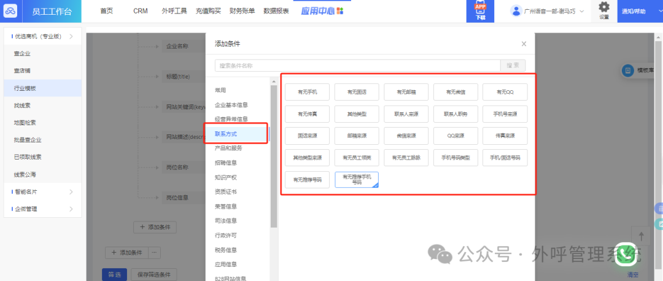Click the 搜索 button in the dialog
663x281 pixels.
point(513,66)
